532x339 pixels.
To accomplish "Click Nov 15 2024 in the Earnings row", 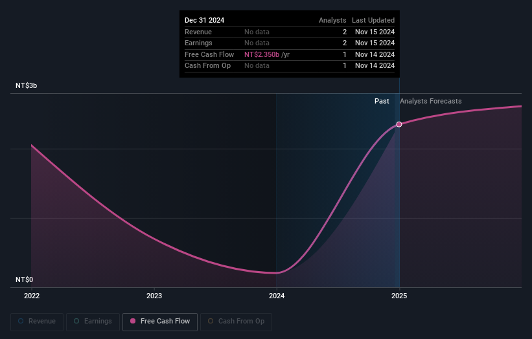I will [x=375, y=43].
